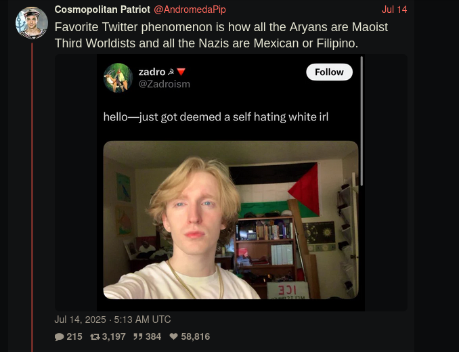Click the @Zadroism handle text

point(165,84)
